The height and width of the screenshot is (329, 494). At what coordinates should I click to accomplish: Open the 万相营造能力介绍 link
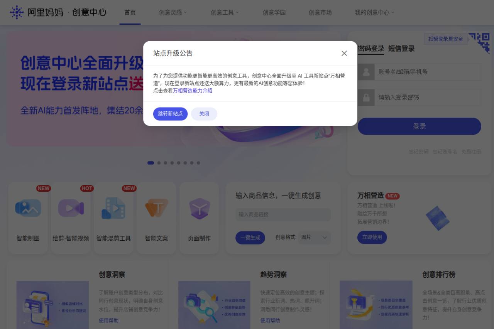(x=193, y=91)
